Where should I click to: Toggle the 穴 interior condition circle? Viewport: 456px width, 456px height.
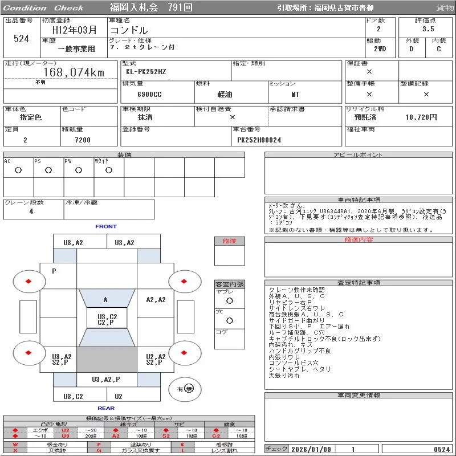click(229, 321)
